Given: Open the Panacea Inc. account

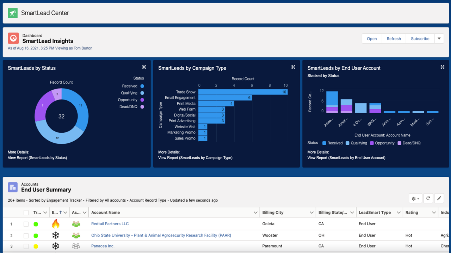Looking at the screenshot, I should (x=103, y=246).
